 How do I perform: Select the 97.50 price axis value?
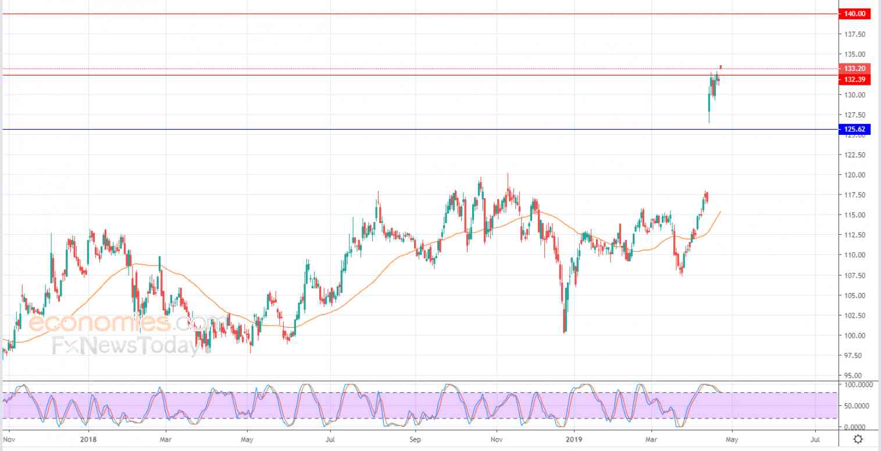coord(854,356)
